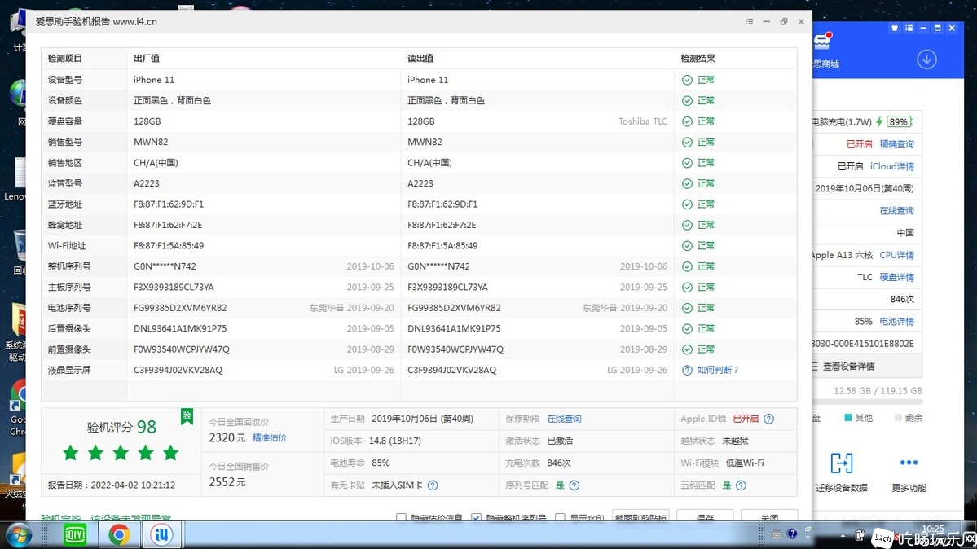Click the green checkmark in Wi-Fi地址 row
This screenshot has width=977, height=549.
click(x=687, y=245)
